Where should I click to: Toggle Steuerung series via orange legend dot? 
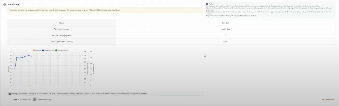click(34, 50)
